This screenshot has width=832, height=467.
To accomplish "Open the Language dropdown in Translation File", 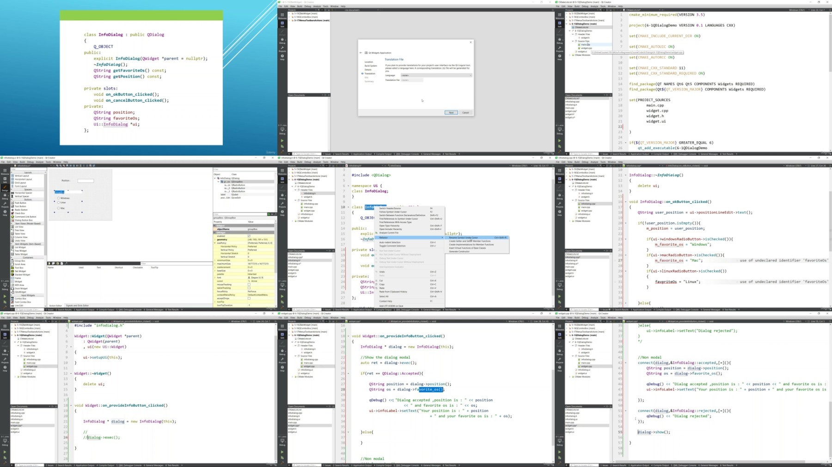I will pos(436,75).
